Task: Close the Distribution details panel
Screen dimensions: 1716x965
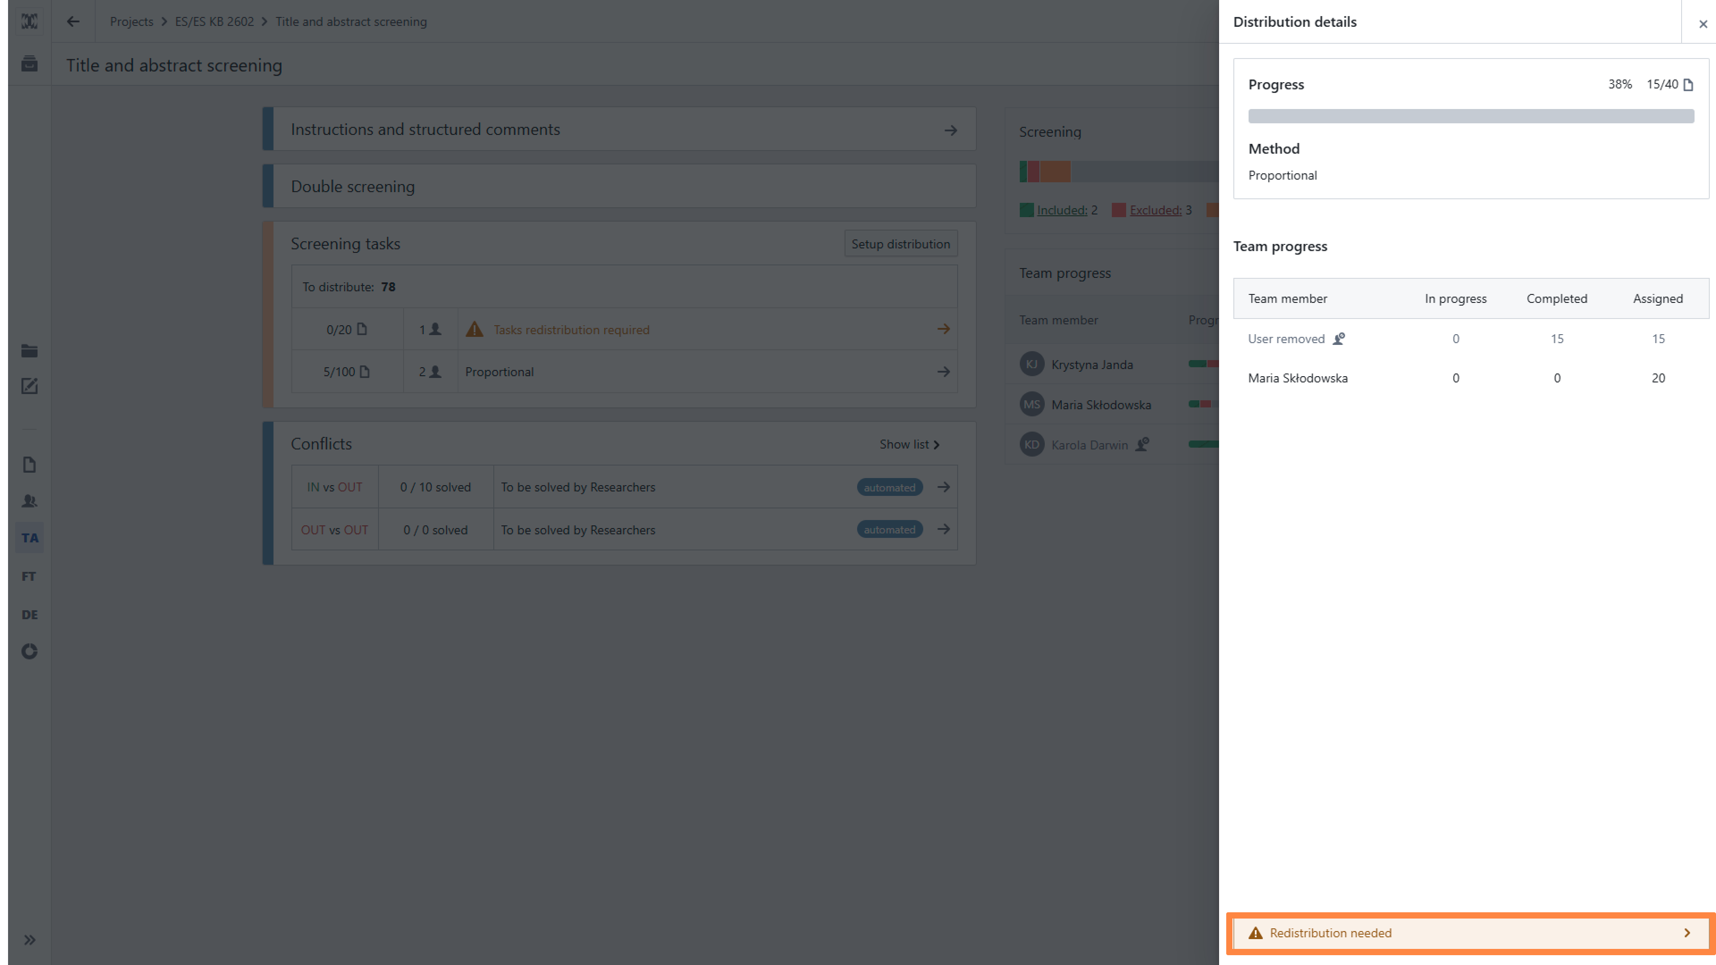Action: [x=1703, y=24]
